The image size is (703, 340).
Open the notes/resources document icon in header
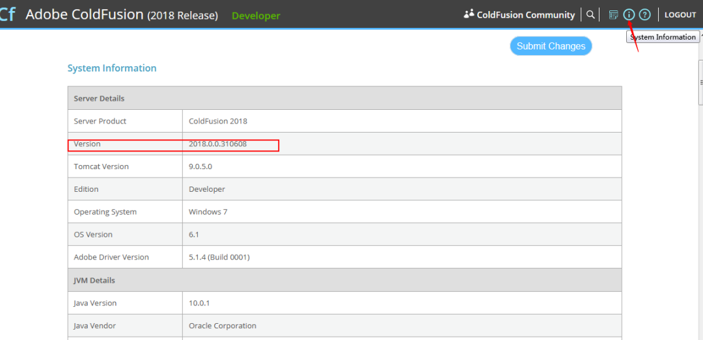613,15
